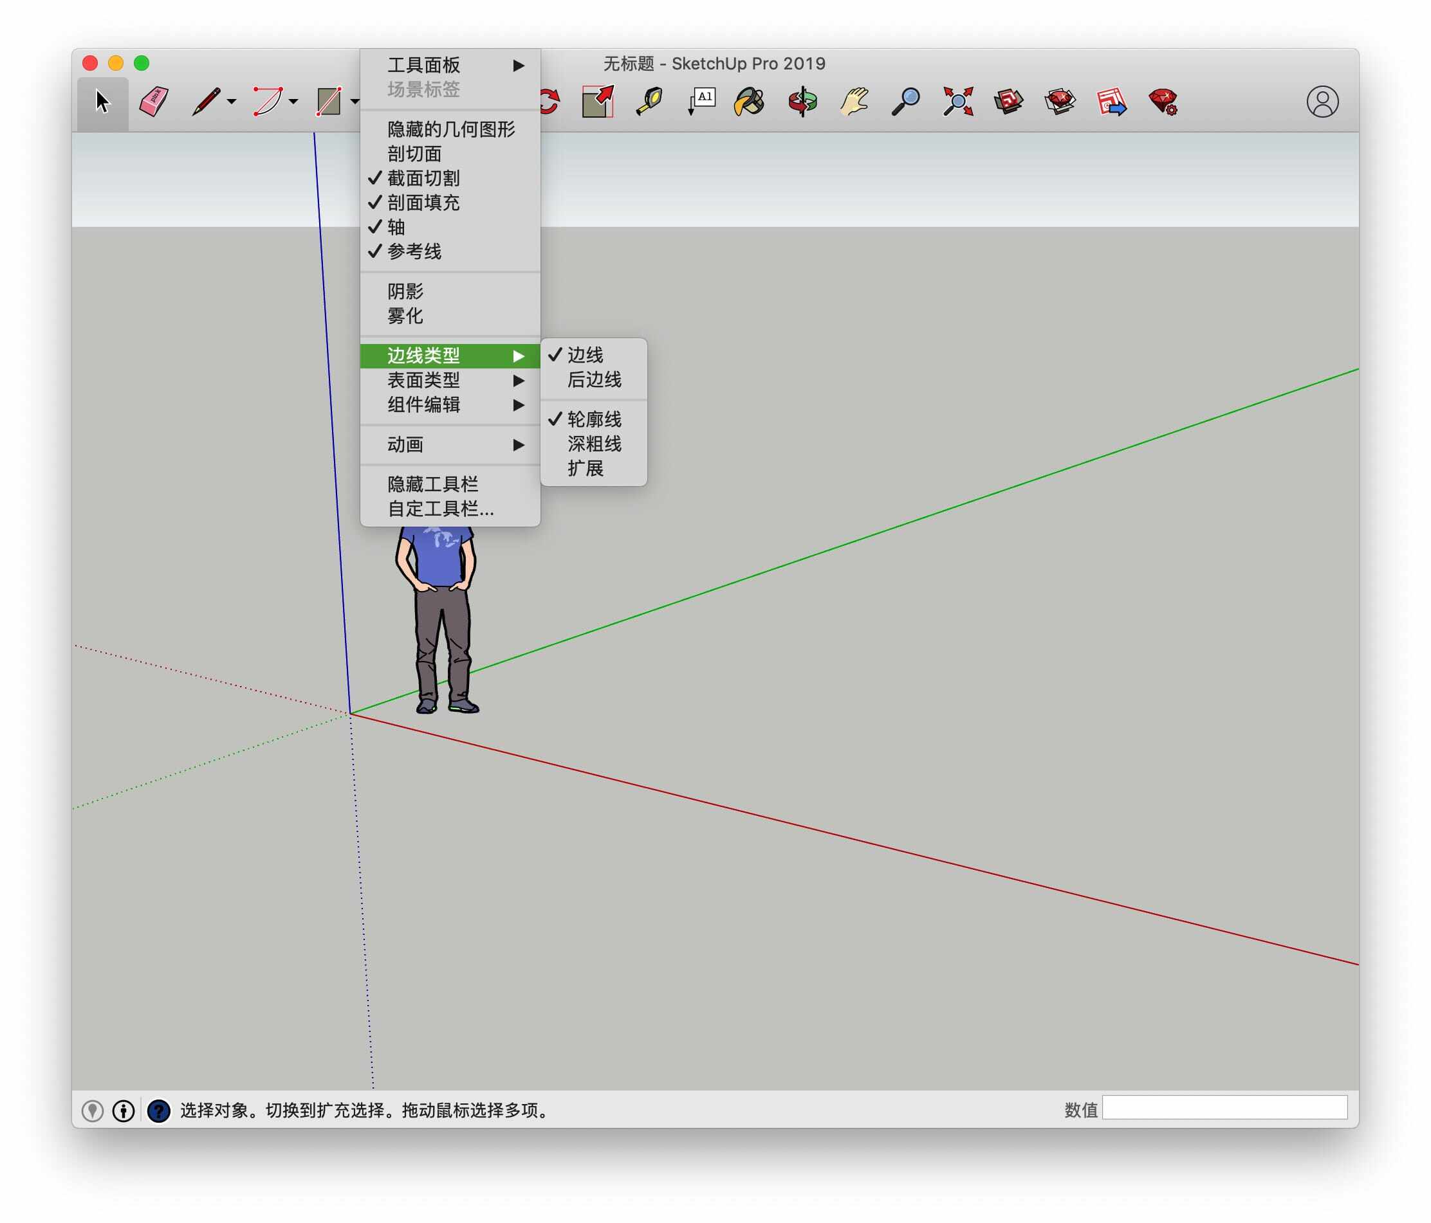Click the 数值 measurements input field

click(1224, 1108)
